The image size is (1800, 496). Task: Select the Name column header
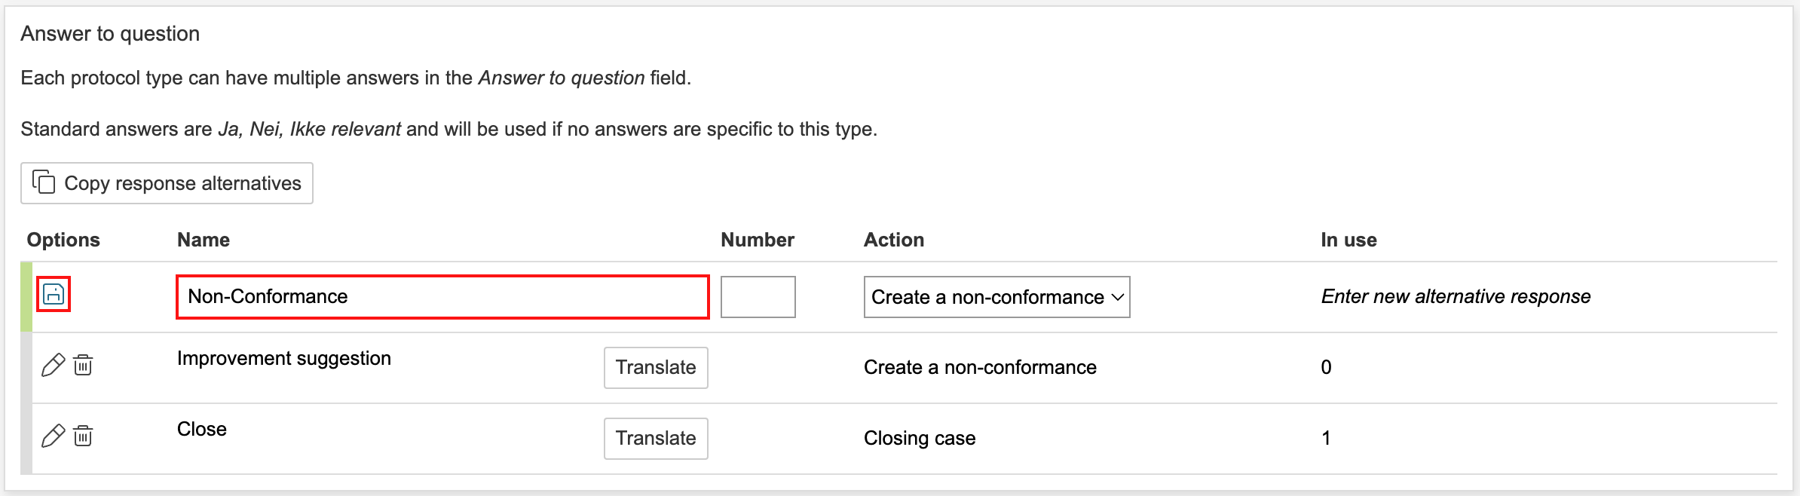click(x=204, y=240)
